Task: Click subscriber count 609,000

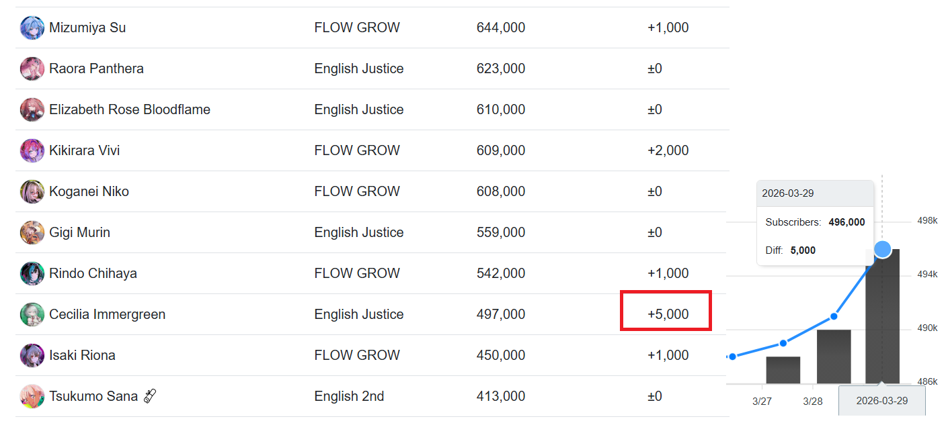Action: (x=501, y=151)
